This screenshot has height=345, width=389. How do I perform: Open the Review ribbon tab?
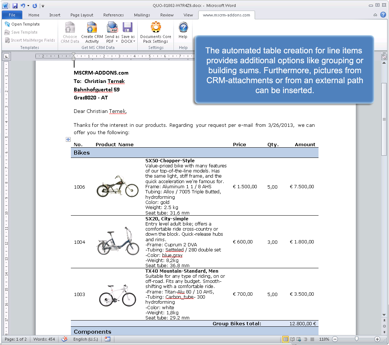(x=167, y=15)
